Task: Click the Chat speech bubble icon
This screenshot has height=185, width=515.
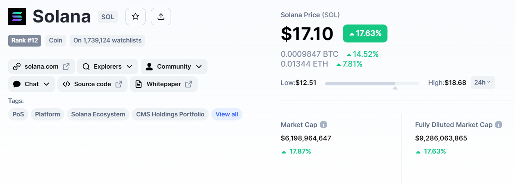Action: point(17,84)
